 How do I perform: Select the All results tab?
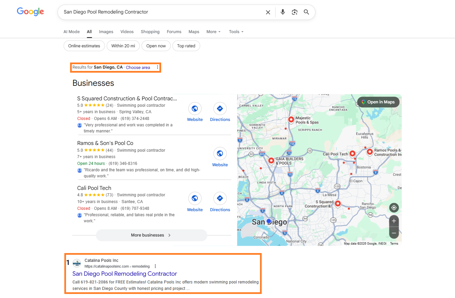tap(89, 32)
